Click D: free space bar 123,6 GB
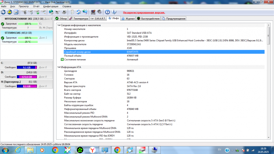Screen dimensions: 274x154 point(27,77)
